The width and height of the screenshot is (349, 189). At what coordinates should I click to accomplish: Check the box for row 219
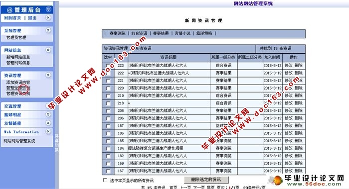(x=108, y=95)
